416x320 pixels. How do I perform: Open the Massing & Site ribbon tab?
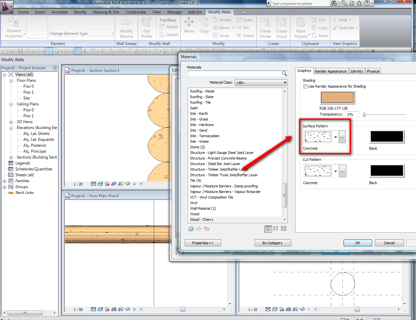(106, 12)
